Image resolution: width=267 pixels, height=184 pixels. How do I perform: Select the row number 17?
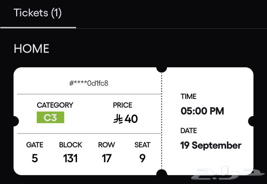coord(106,158)
